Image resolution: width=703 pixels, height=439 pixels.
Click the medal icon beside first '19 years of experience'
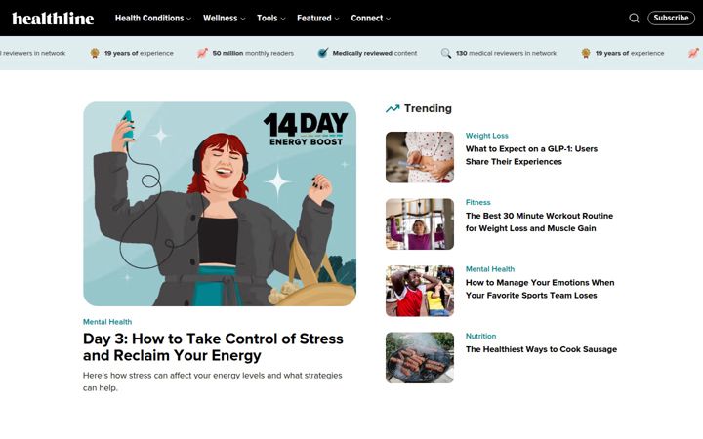pos(95,53)
